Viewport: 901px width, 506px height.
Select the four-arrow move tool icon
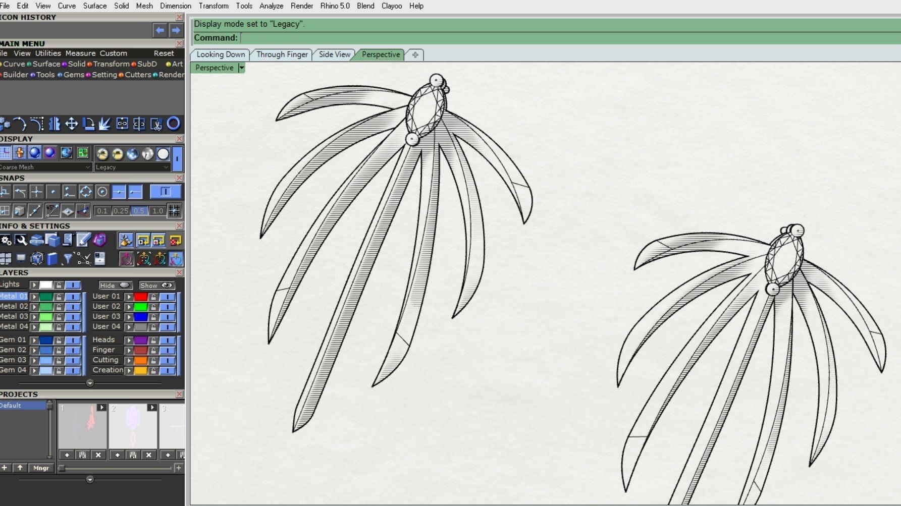[71, 124]
